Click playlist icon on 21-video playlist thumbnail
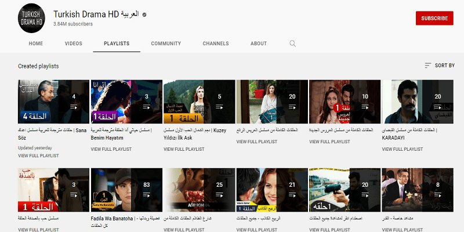 [x=292, y=195]
